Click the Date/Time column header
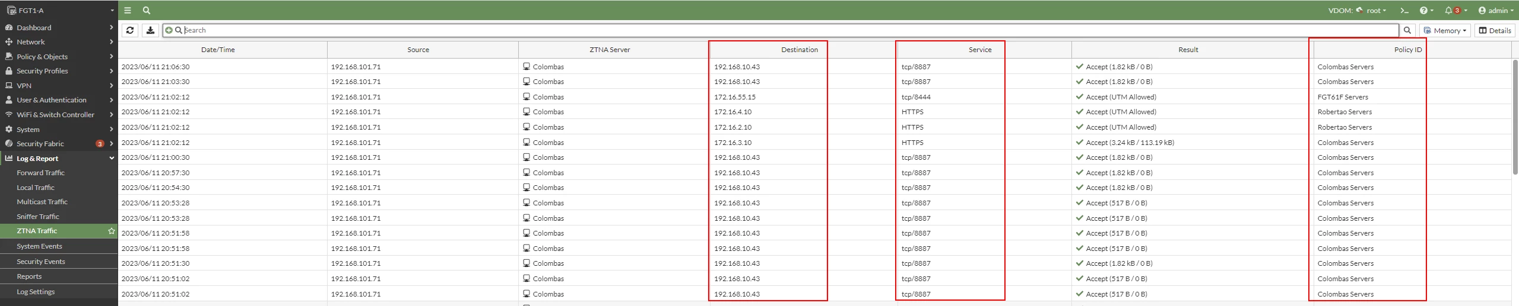This screenshot has height=306, width=1519. click(x=223, y=50)
